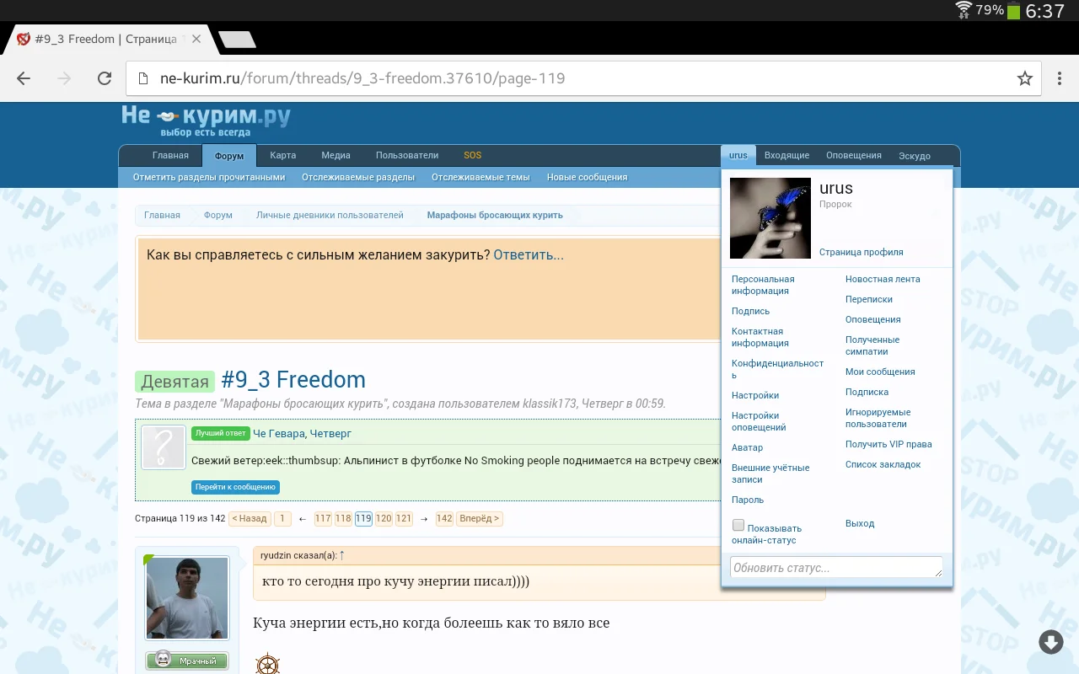Collapse the urus account dropdown menu
1079x674 pixels.
(x=738, y=155)
